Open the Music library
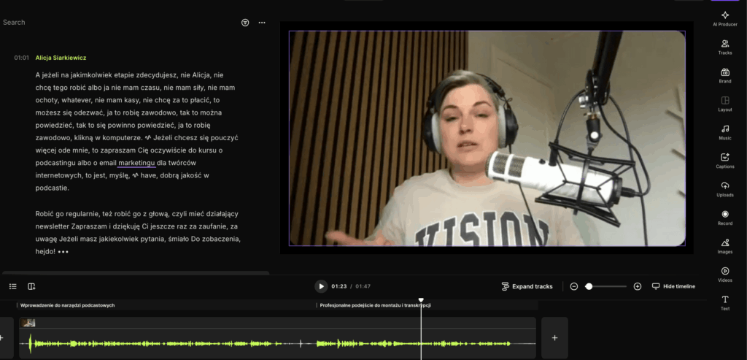Viewport: 747px width, 360px height. (724, 132)
